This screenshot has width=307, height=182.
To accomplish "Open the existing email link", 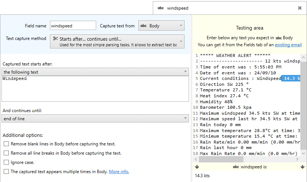I will [x=288, y=45].
